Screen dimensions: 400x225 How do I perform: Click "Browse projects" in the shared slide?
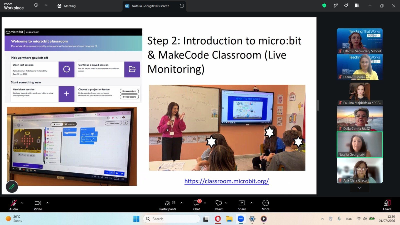129,91
